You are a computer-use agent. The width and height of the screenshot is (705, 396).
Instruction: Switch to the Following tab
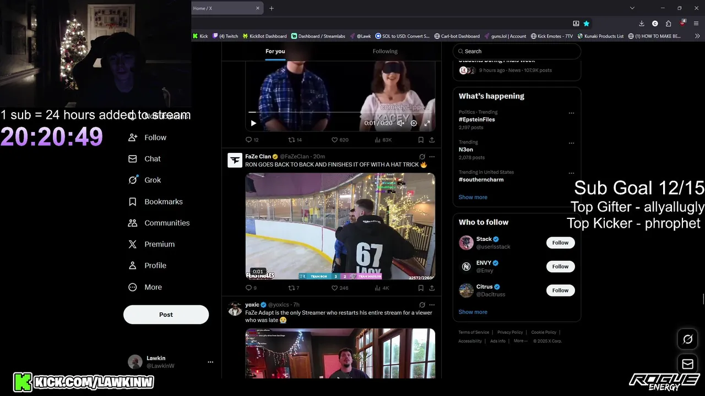tap(385, 51)
